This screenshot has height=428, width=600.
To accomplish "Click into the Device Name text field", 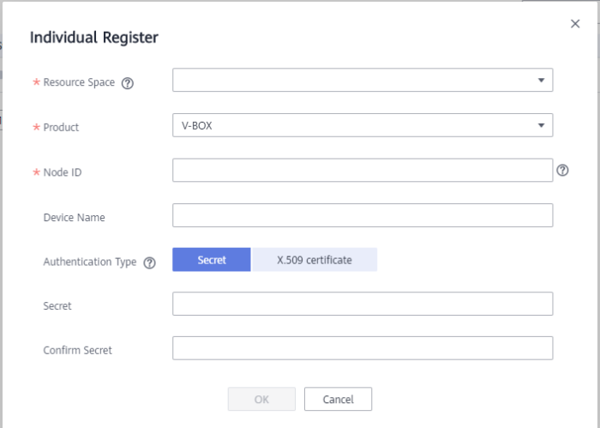I will (x=362, y=215).
